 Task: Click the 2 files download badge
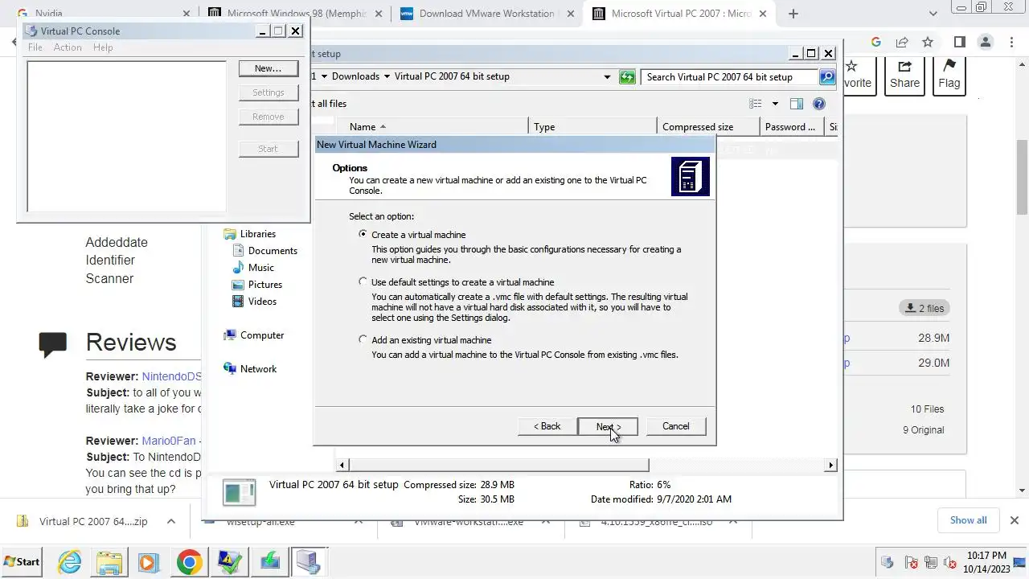tap(924, 308)
